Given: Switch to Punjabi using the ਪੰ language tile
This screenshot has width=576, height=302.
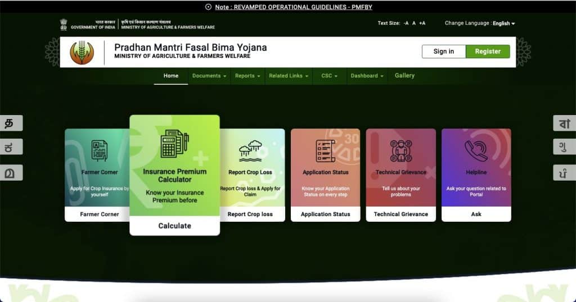Looking at the screenshot, I should coord(565,173).
